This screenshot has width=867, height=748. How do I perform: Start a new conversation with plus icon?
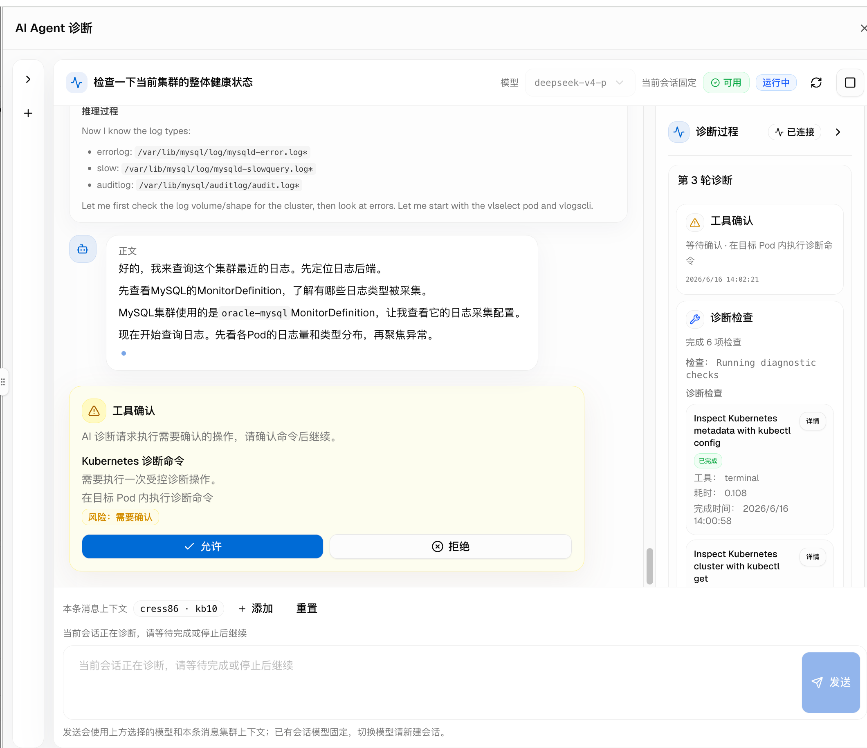click(x=28, y=113)
